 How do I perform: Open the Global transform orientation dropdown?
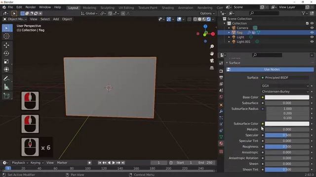[89, 13]
